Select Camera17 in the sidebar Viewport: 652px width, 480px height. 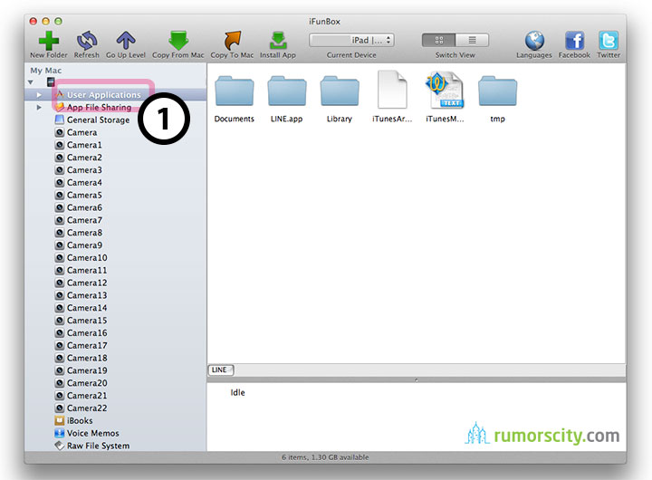87,346
